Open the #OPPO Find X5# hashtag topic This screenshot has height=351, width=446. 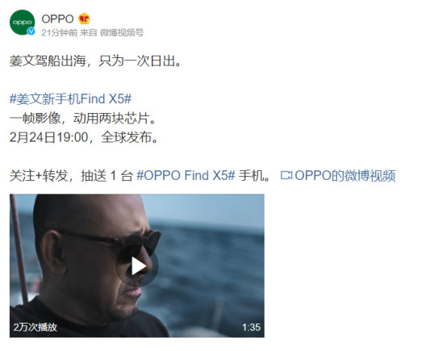(x=186, y=175)
